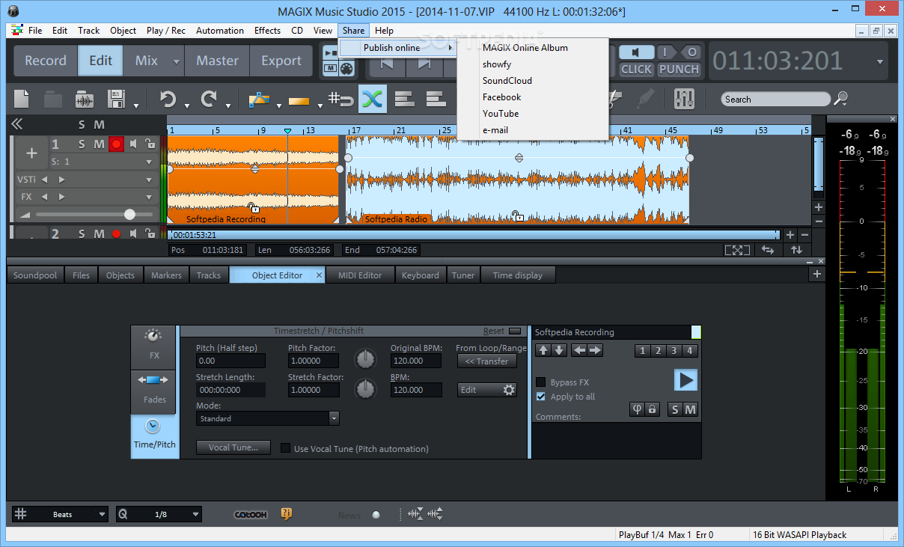
Task: Click the magnifying glass search icon
Action: click(x=841, y=98)
